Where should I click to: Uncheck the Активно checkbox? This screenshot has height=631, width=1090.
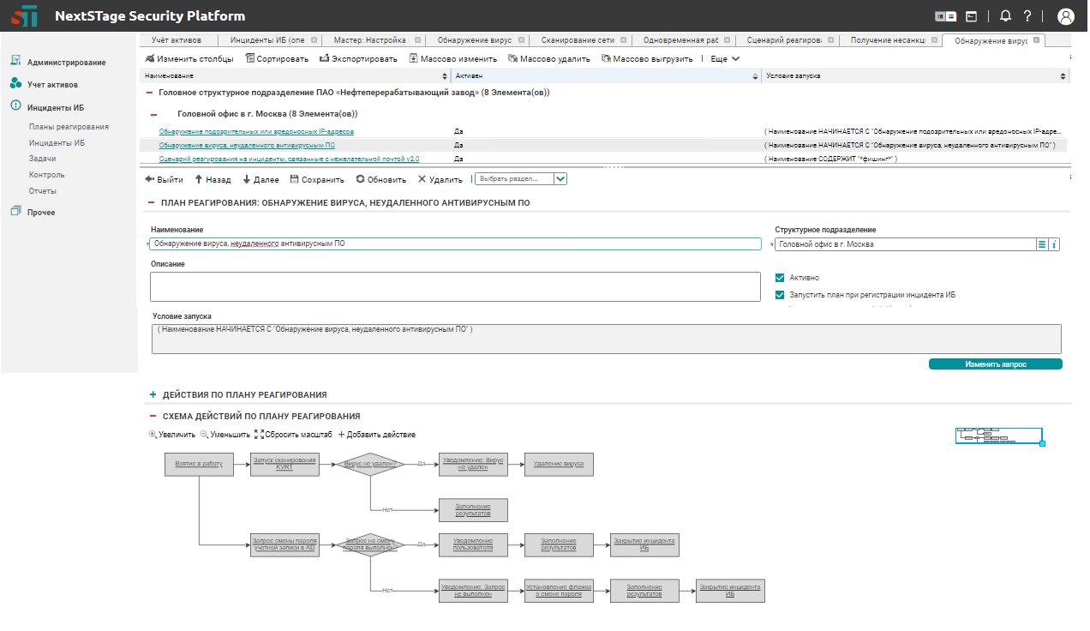[780, 278]
